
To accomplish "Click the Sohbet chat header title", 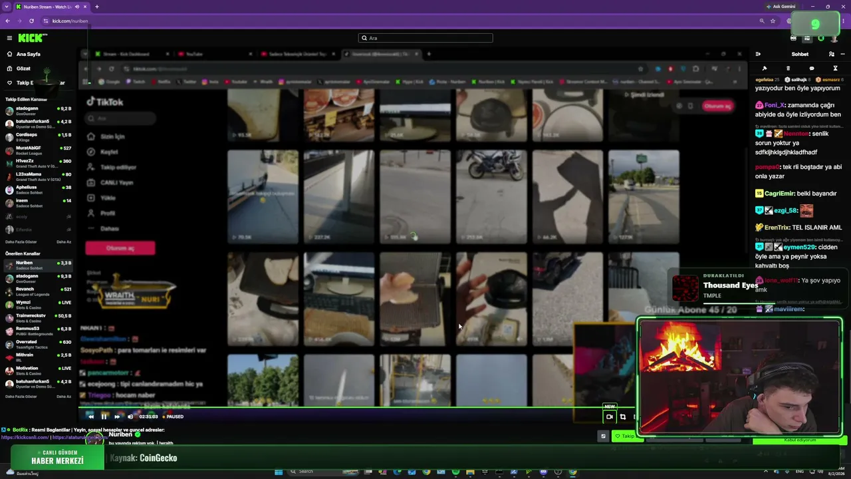I will point(800,54).
